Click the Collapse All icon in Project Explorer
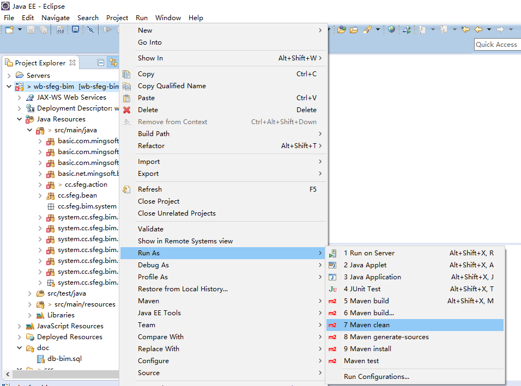The height and width of the screenshot is (386, 521). click(x=101, y=63)
